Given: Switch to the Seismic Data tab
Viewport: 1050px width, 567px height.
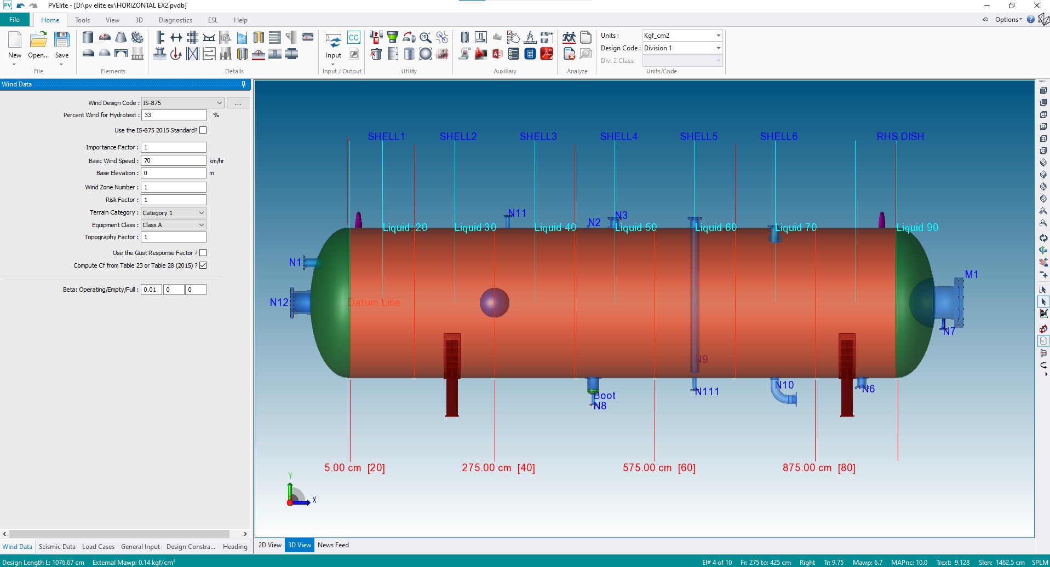Looking at the screenshot, I should (x=57, y=547).
